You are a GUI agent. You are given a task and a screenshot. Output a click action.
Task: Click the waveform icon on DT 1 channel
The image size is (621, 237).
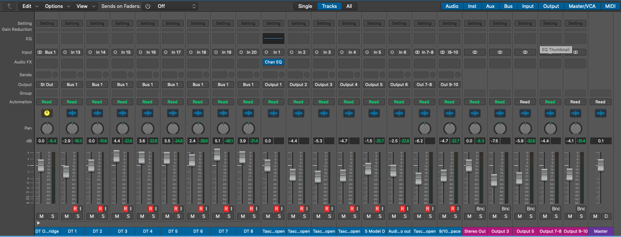[x=72, y=113]
